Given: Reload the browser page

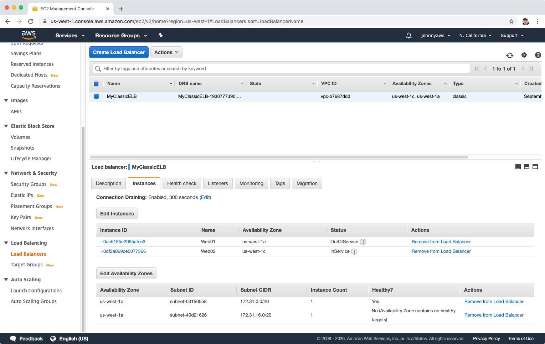Looking at the screenshot, I should coord(31,21).
